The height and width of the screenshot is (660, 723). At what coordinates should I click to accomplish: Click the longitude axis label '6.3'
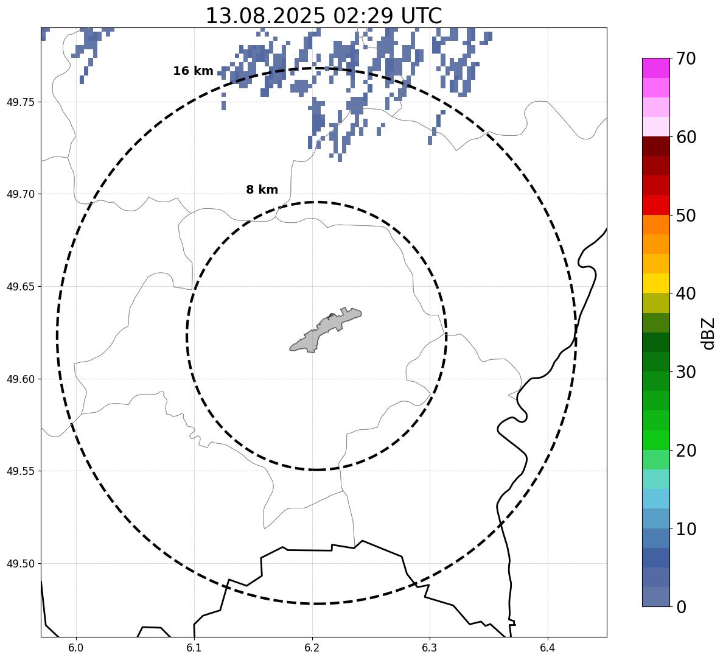click(430, 648)
